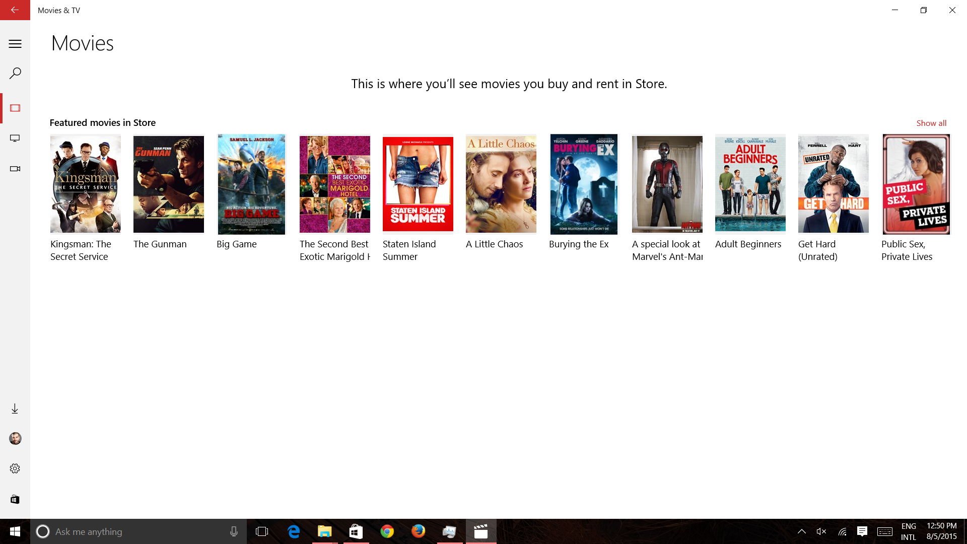The height and width of the screenshot is (544, 967).
Task: Go back with the red arrow
Action: 15,10
